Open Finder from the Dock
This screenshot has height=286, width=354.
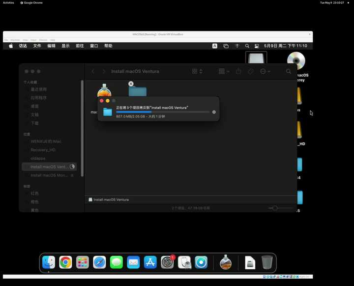[x=49, y=262]
